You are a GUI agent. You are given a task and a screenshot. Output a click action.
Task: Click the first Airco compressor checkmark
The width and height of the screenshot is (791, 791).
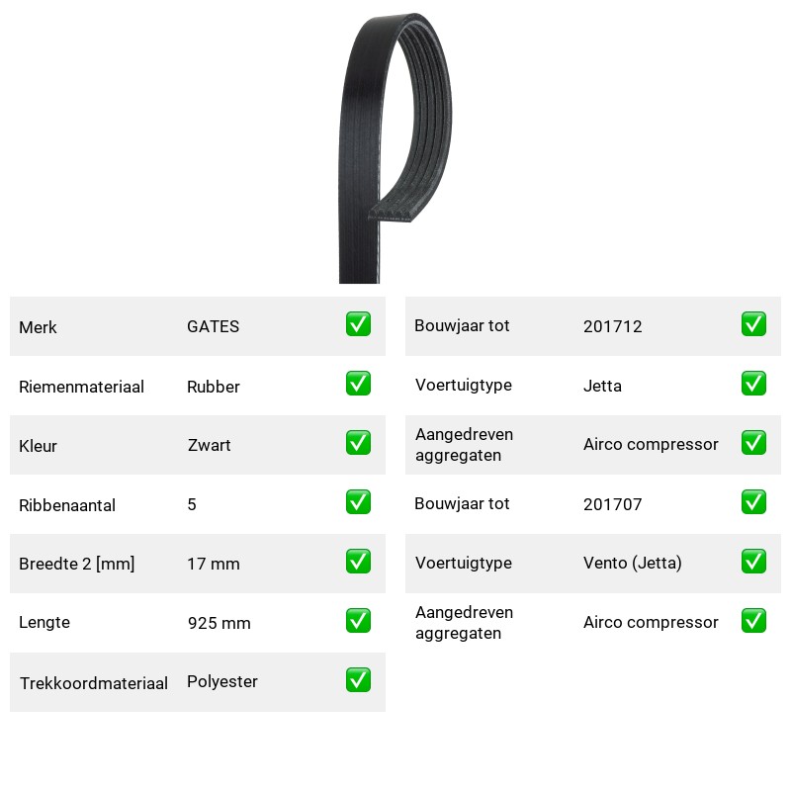tap(753, 442)
